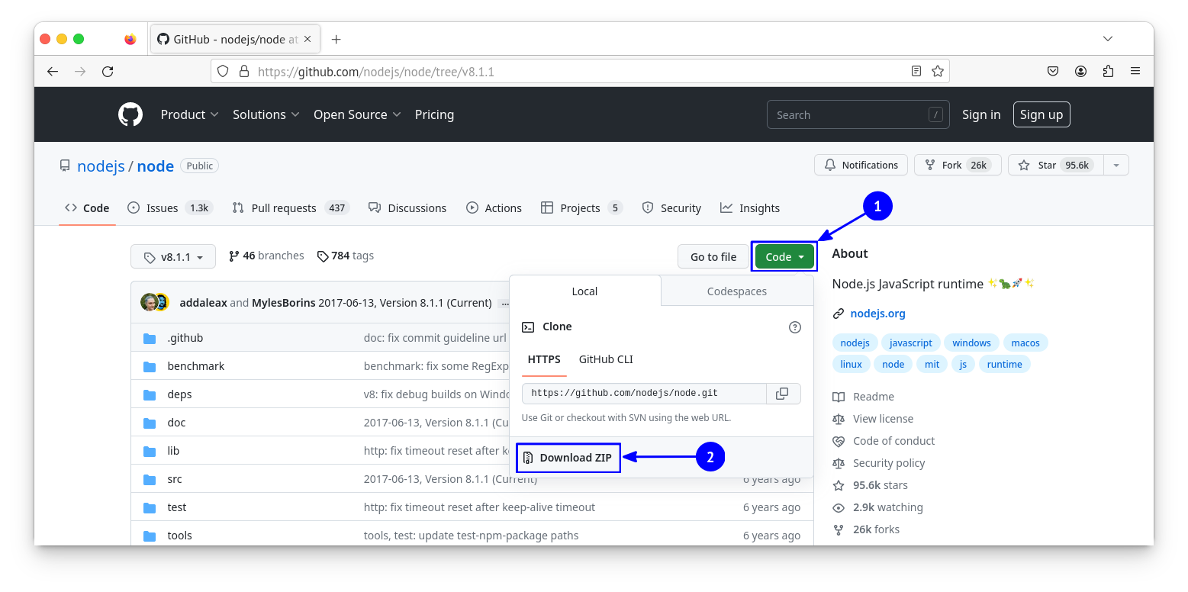
Task: Open a new browser tab with the plus icon
Action: [336, 39]
